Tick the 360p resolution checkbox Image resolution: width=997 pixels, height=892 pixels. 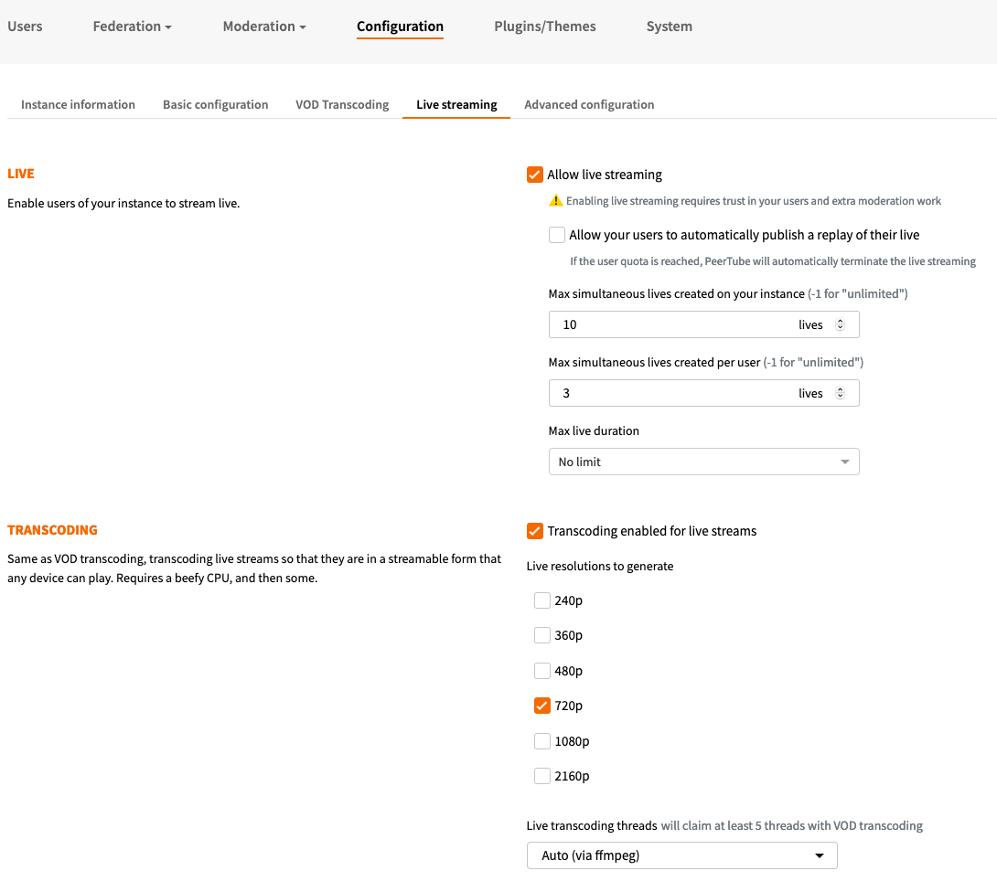[x=542, y=635]
